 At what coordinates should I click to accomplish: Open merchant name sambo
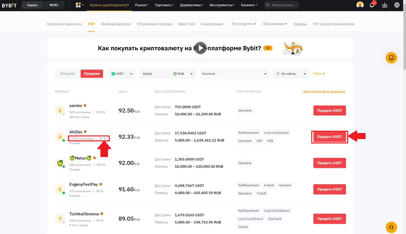[76, 105]
